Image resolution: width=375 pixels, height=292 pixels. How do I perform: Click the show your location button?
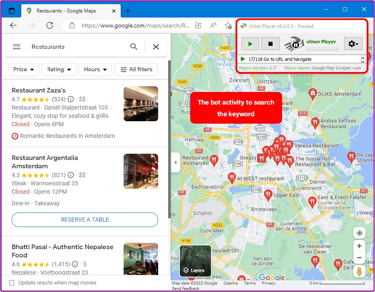359,233
